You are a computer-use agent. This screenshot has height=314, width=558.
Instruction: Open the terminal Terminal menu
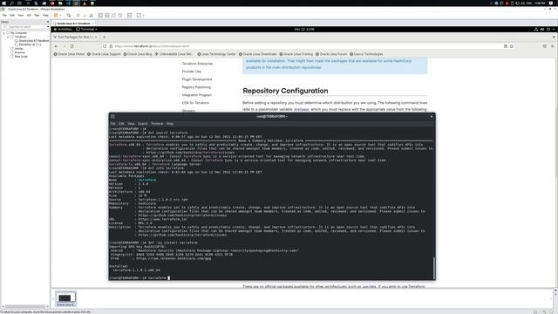157,124
